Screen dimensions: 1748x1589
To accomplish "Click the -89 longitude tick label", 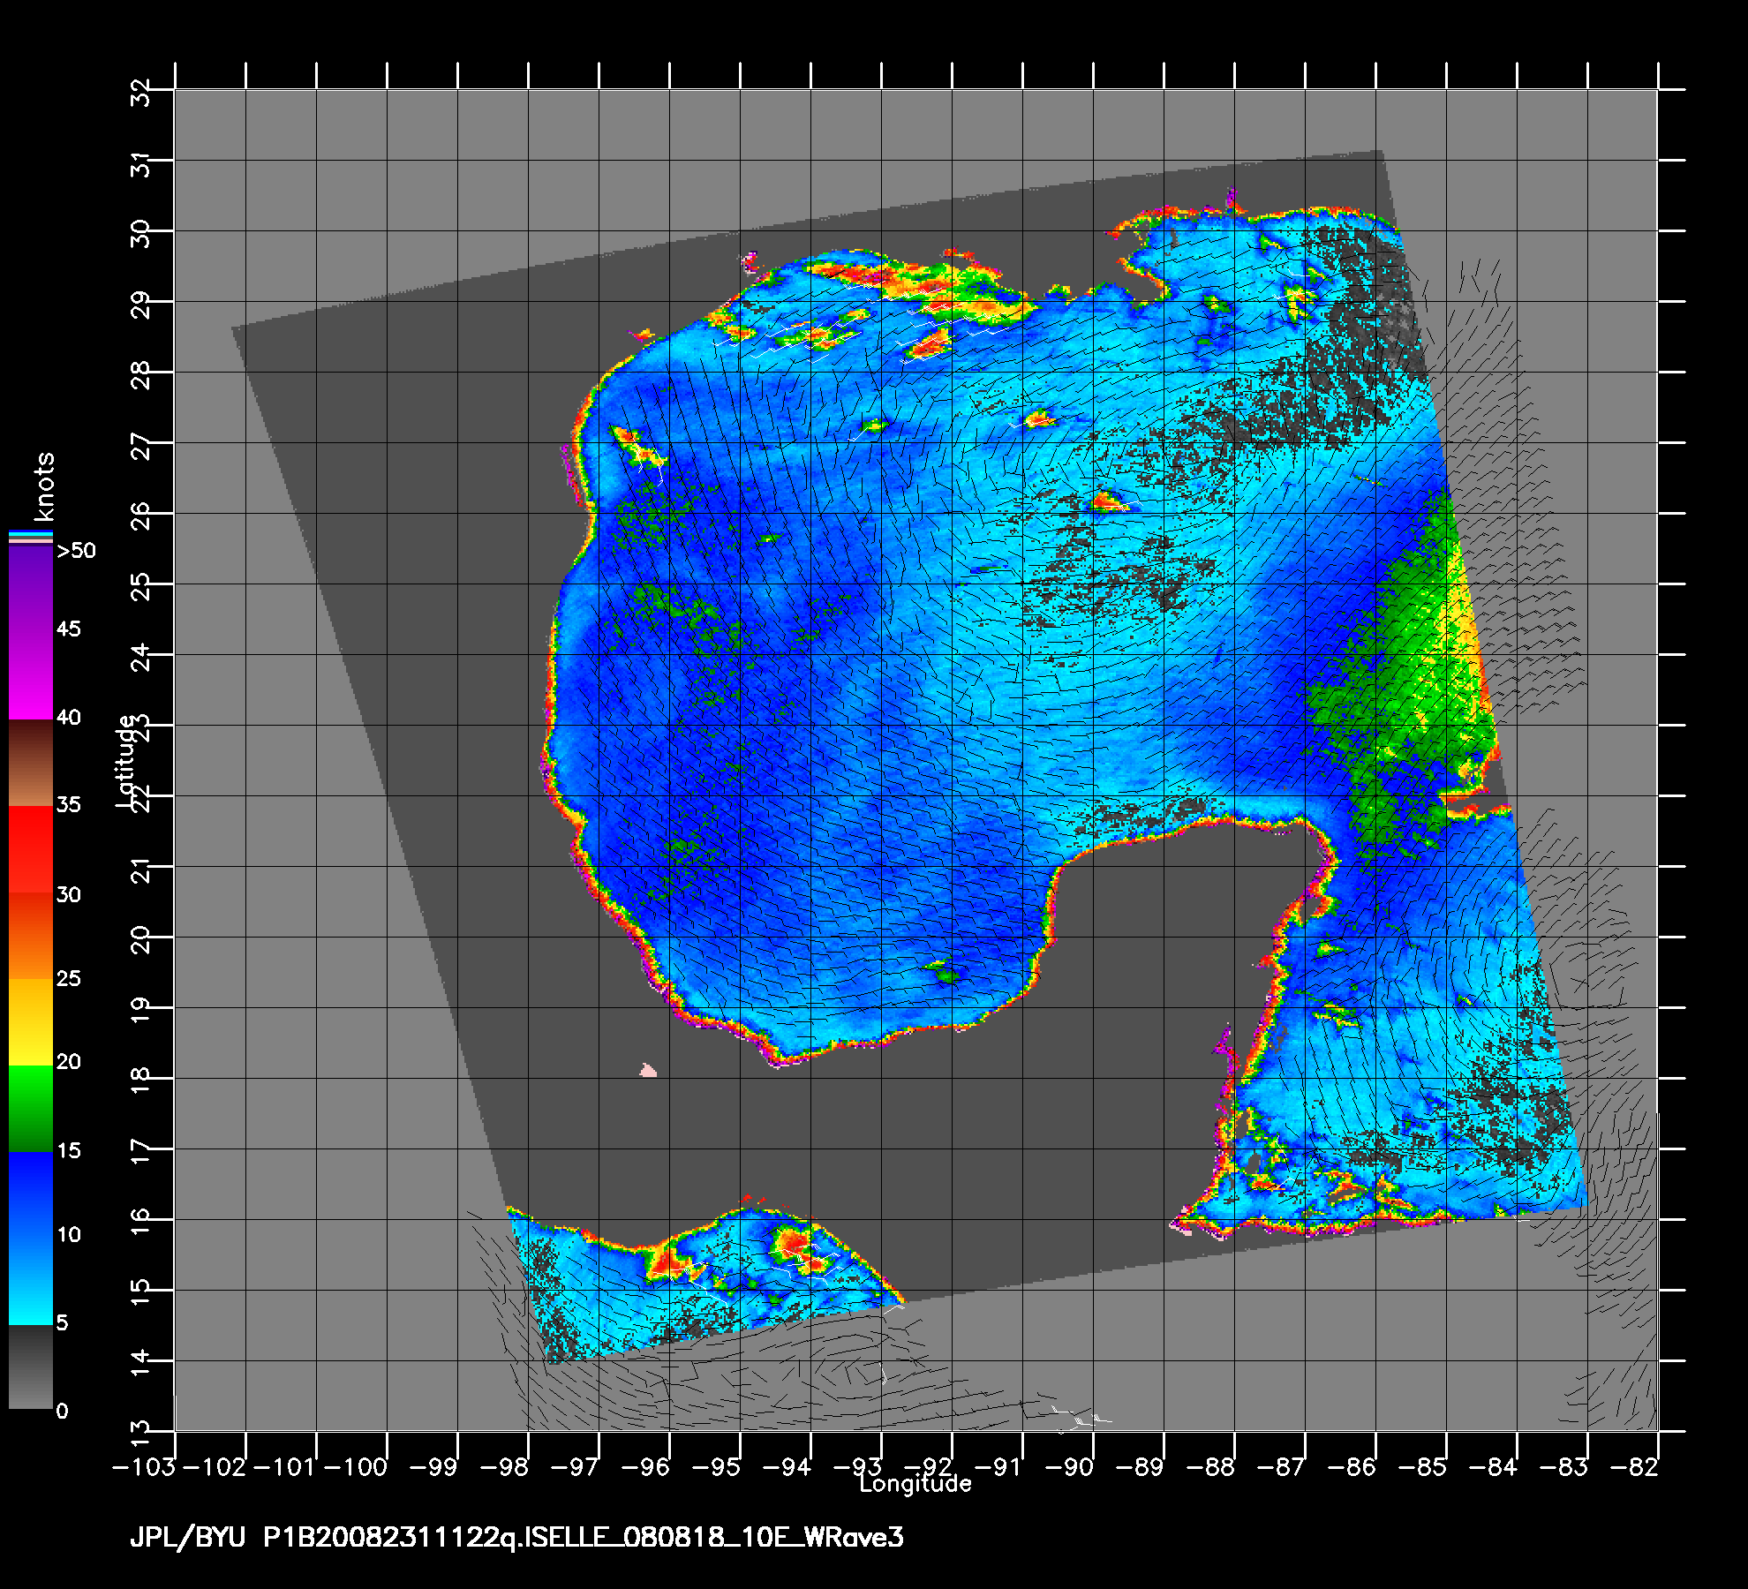I will (x=1141, y=1467).
